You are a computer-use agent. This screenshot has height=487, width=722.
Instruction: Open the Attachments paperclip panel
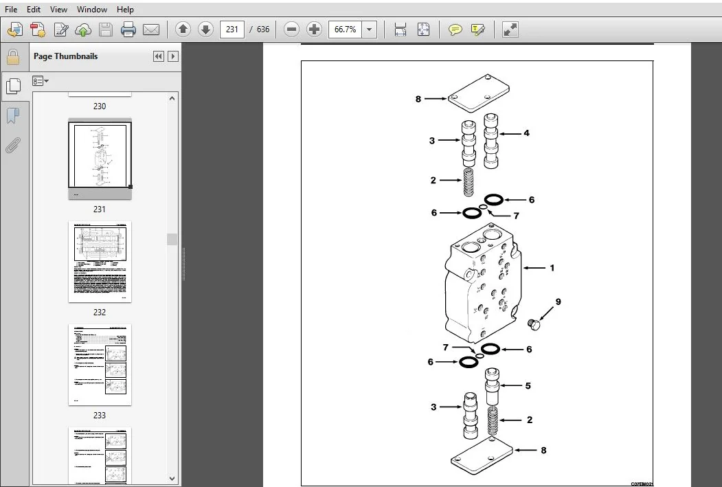click(x=13, y=146)
